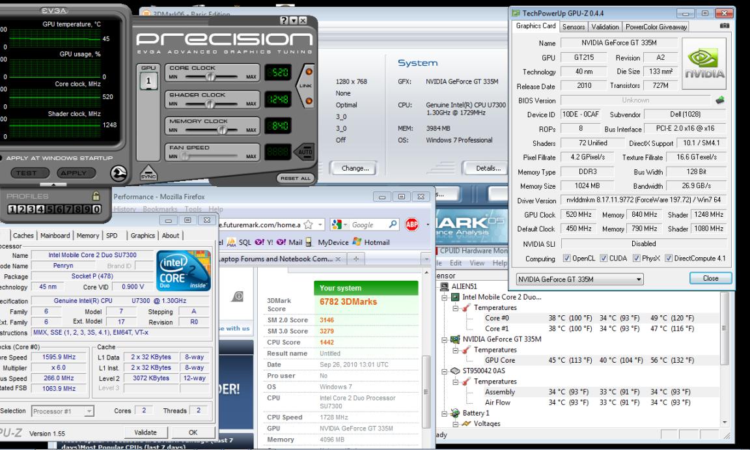This screenshot has width=750, height=450.
Task: Open the Yahoo Mail bookmark
Action: pos(289,242)
